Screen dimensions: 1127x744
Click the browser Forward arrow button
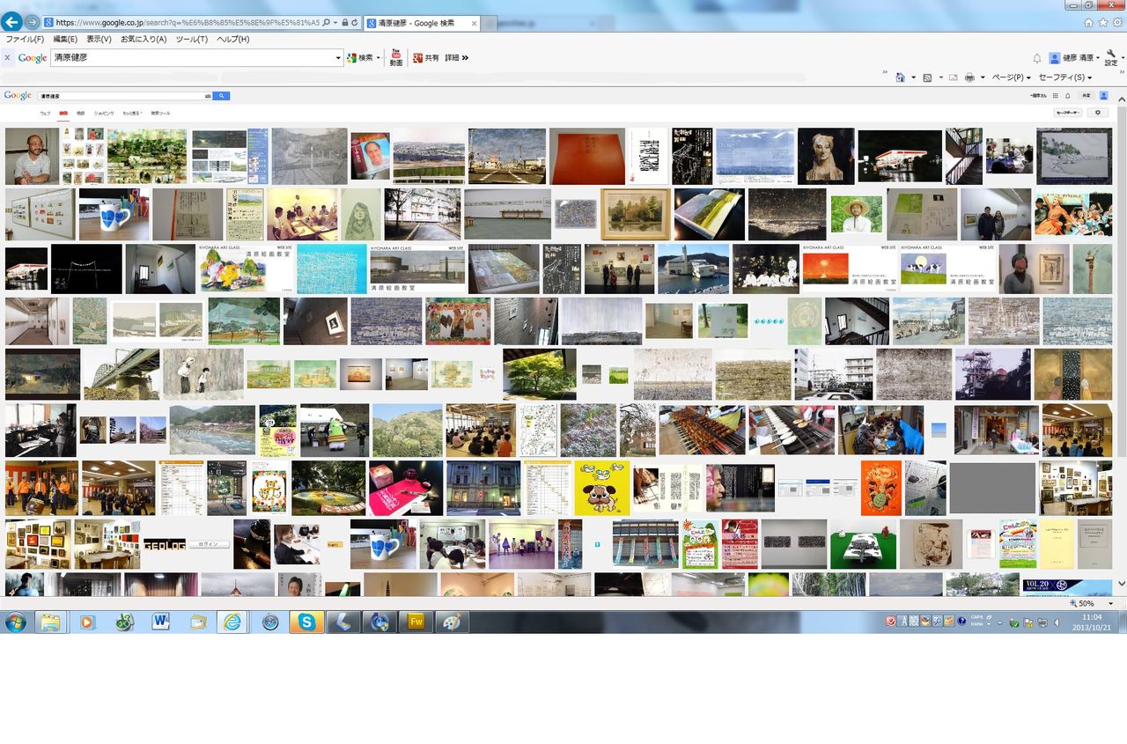point(33,22)
